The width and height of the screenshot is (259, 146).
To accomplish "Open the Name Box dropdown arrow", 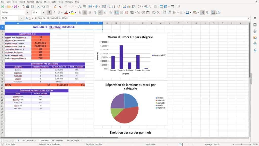I will click(21, 18).
